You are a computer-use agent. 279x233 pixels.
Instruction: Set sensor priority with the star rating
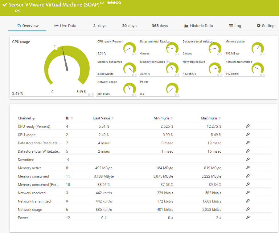114,2
